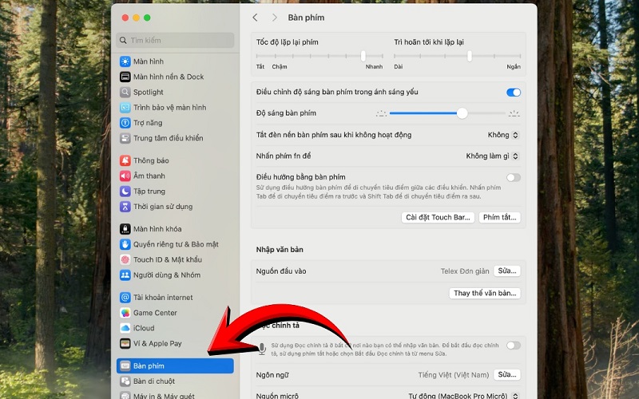Click the Phím tắt… button
Image resolution: width=639 pixels, height=399 pixels.
click(500, 217)
